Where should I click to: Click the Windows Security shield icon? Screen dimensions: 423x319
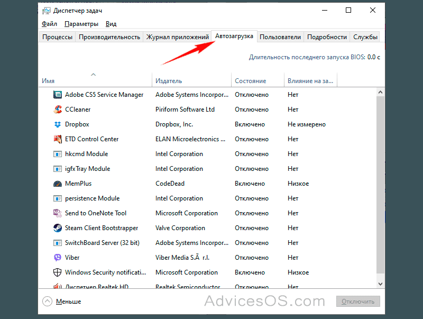click(x=57, y=272)
